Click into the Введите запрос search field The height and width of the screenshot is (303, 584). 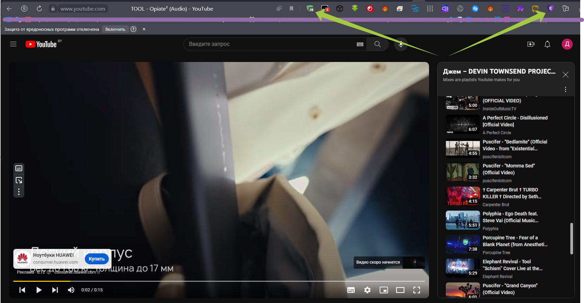coord(270,44)
